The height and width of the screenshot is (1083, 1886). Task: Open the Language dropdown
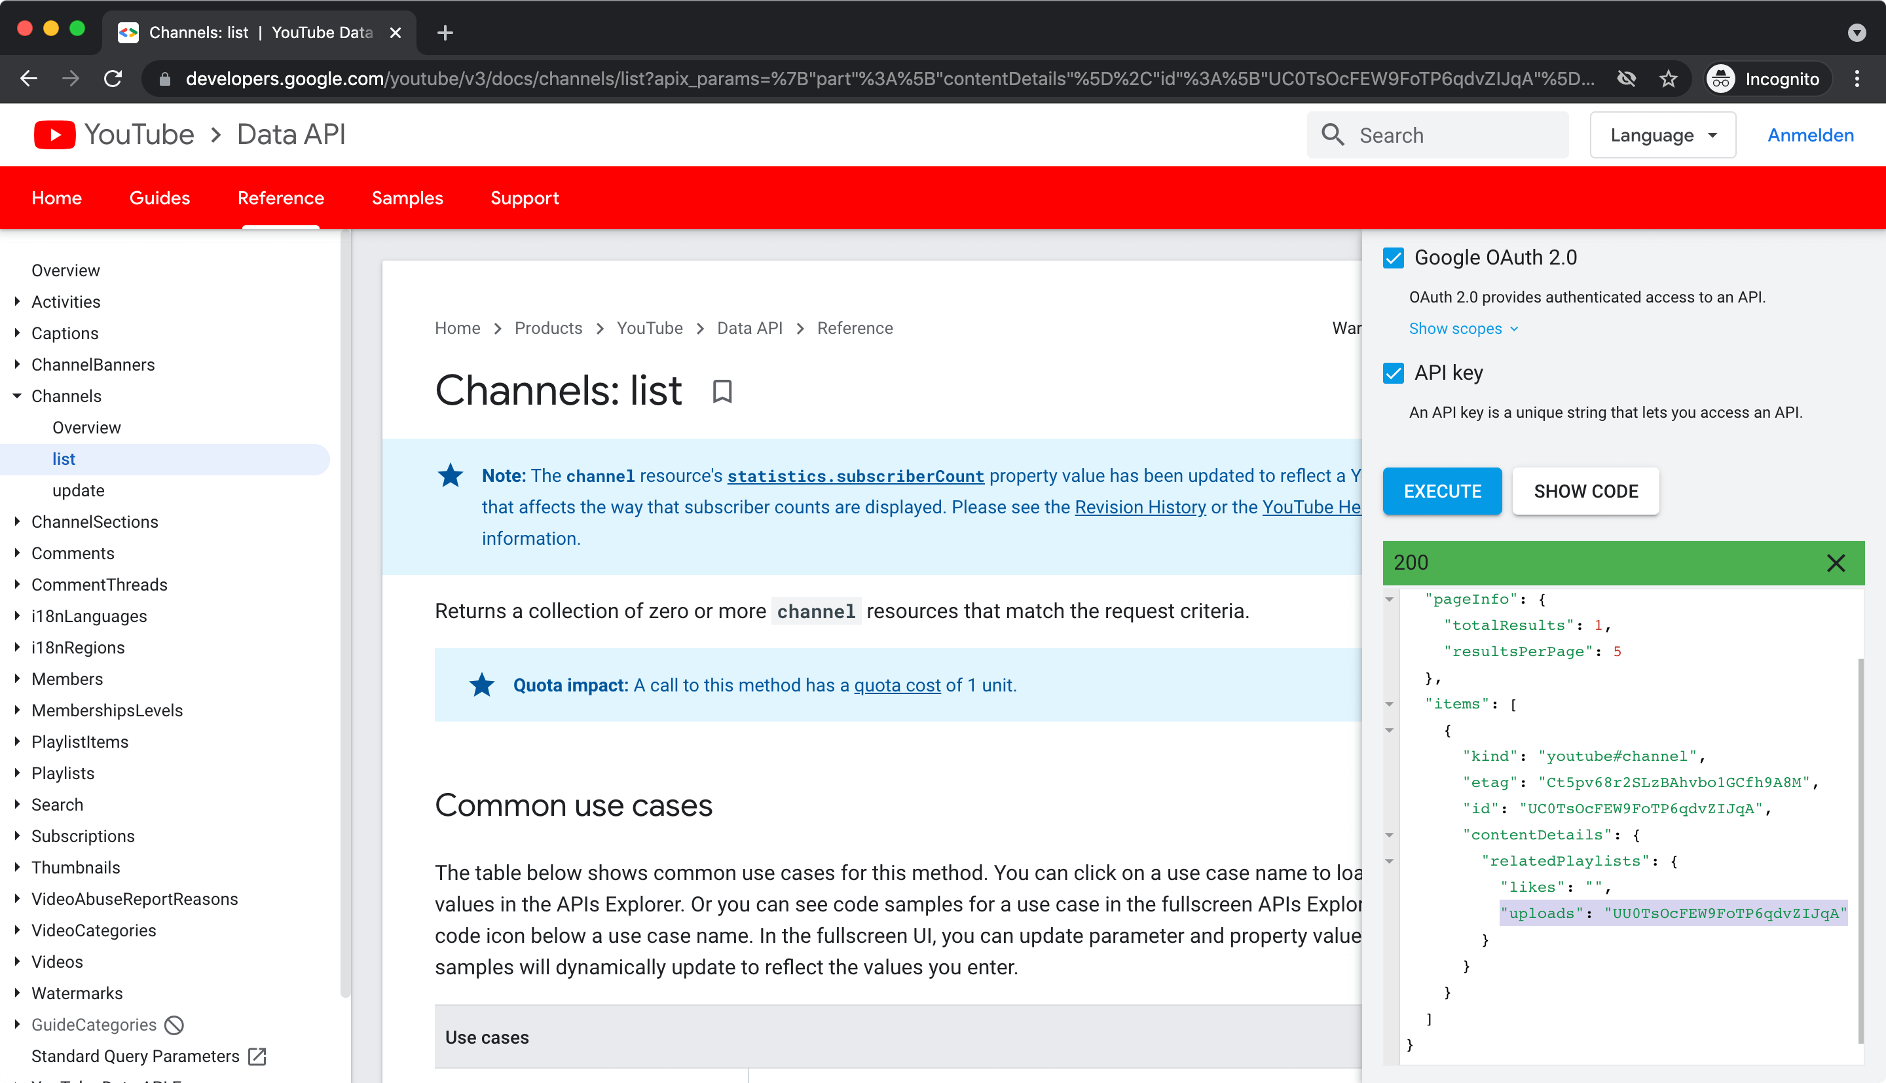[x=1662, y=135]
